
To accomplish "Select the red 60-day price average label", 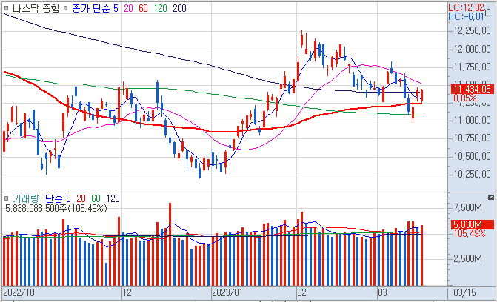I will 143,8.
